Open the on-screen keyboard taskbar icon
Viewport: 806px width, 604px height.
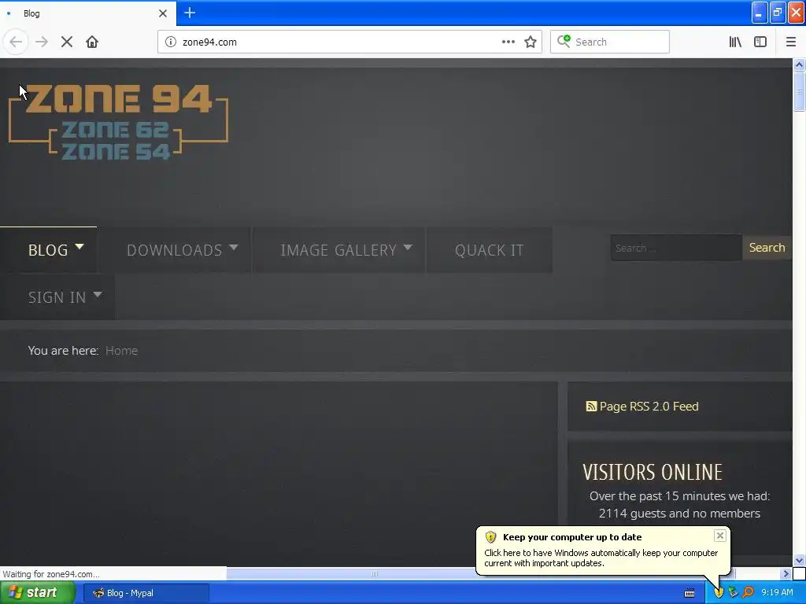[690, 593]
